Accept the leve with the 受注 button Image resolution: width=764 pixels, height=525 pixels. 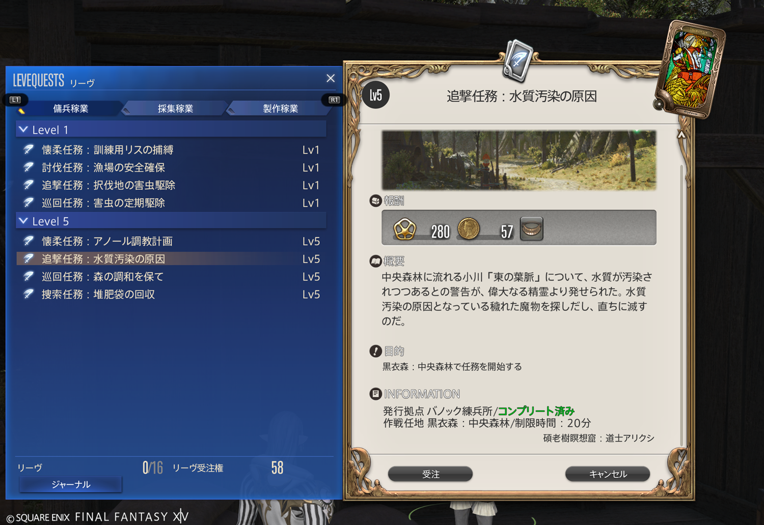click(430, 474)
